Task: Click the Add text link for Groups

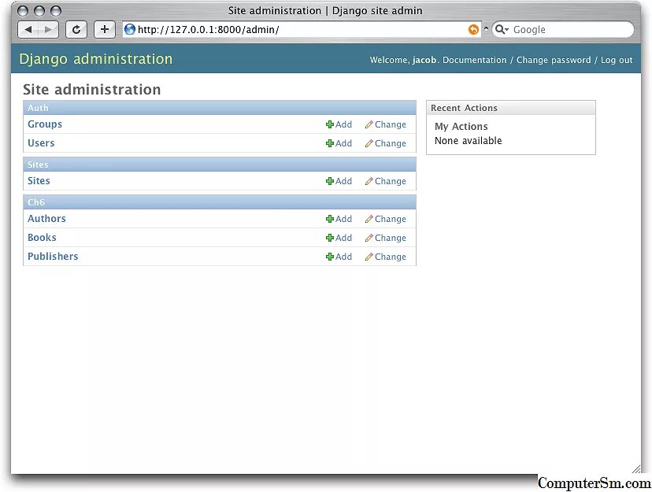Action: pos(343,124)
